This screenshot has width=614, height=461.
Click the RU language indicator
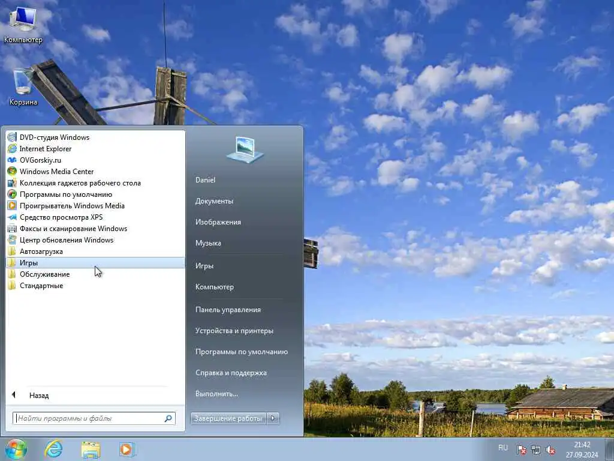coord(503,448)
